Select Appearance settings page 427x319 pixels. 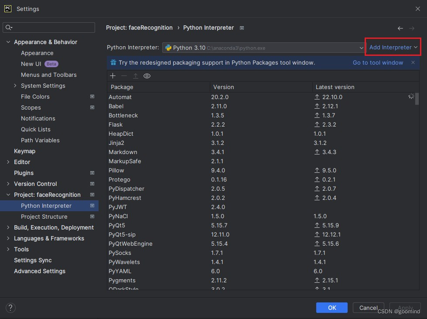[37, 53]
